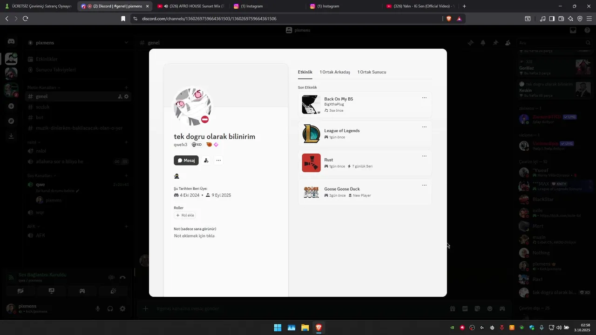Toggle noise suppression waveform icon
Image resolution: width=596 pixels, height=335 pixels.
(x=111, y=277)
